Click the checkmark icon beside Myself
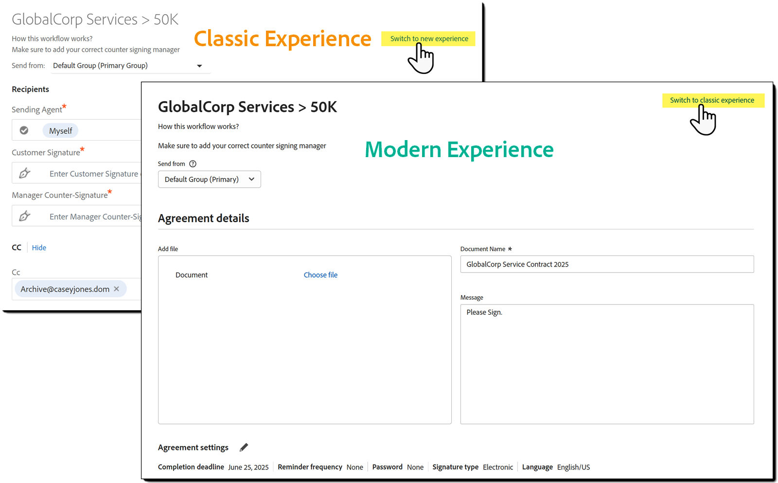The height and width of the screenshot is (483, 778). coord(24,130)
